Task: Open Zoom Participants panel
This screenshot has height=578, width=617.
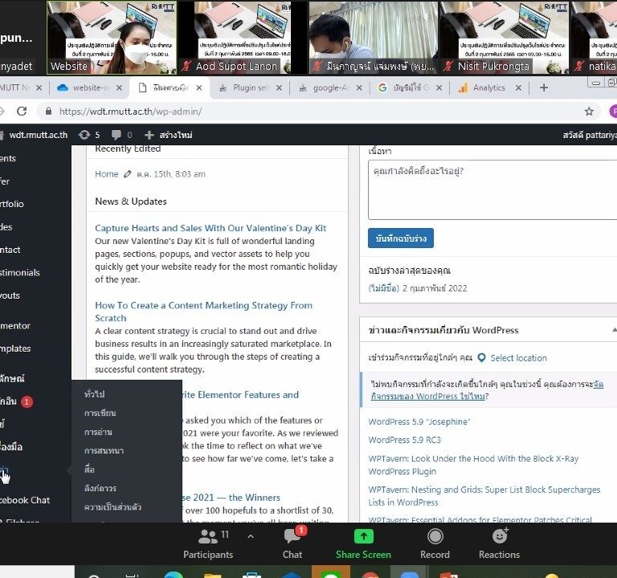Action: tap(208, 543)
